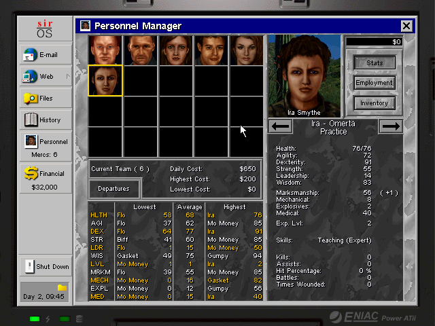Click the Day 2, 09:45 clock
Viewport: 435px width, 326px height.
43,297
